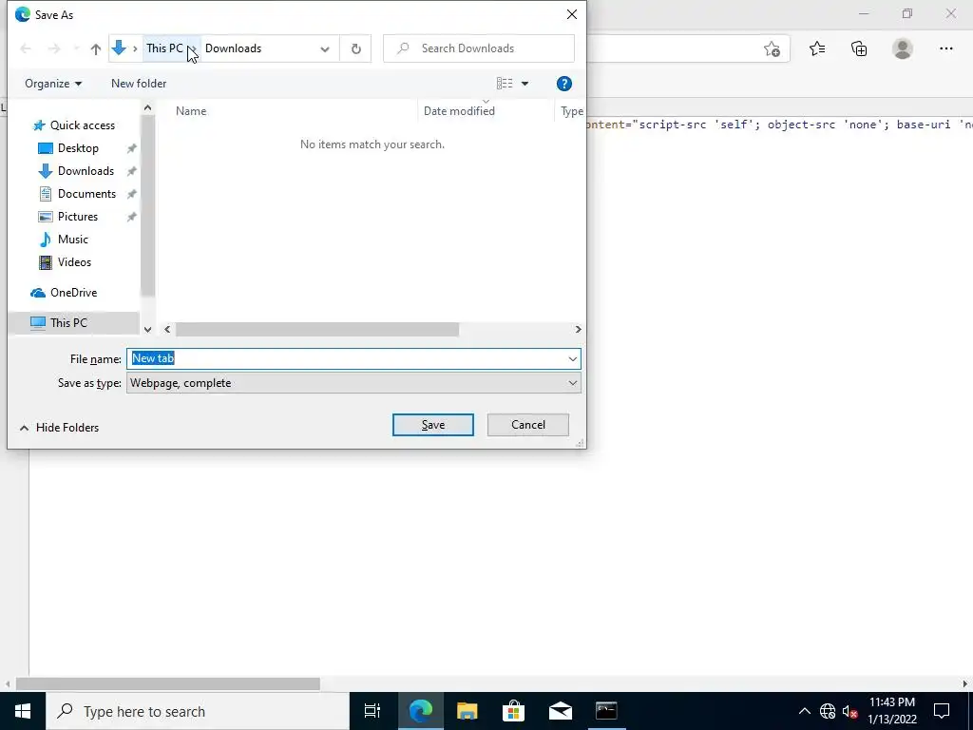Open the notification center icon
This screenshot has width=973, height=730.
tap(942, 711)
